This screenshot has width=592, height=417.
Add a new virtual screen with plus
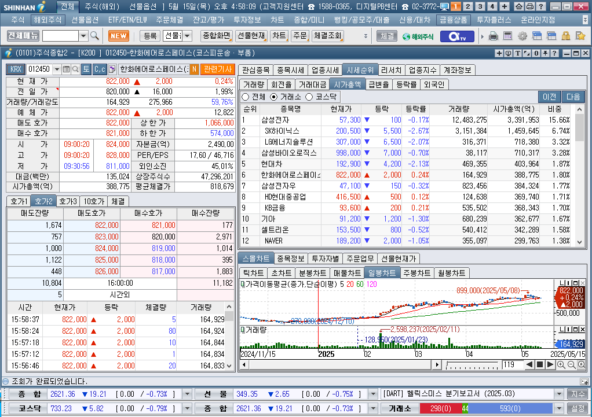(x=505, y=6)
